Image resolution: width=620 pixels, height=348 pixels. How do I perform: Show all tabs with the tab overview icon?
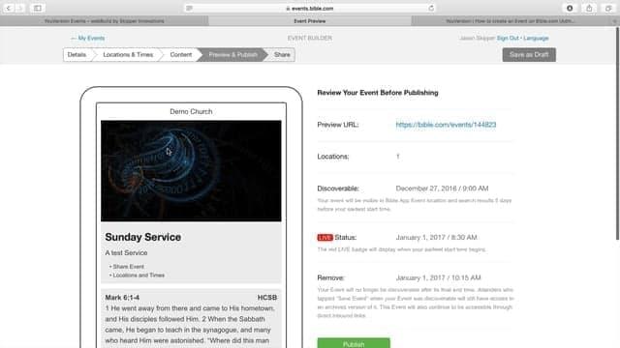608,8
